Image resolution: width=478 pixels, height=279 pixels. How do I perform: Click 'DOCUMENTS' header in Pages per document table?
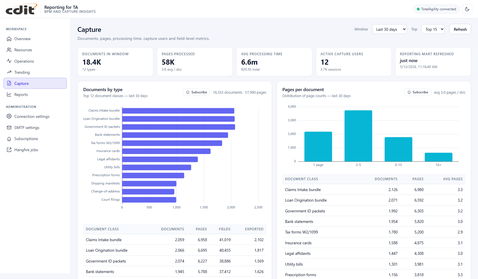[x=386, y=179]
